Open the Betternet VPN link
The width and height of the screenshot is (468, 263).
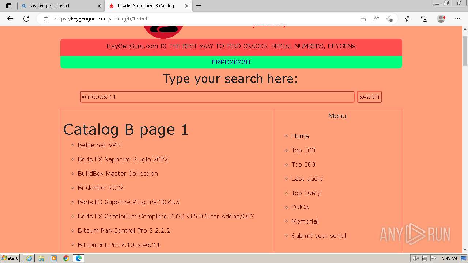pos(99,145)
